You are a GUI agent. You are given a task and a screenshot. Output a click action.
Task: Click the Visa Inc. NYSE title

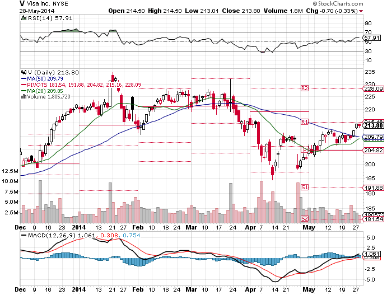point(47,4)
